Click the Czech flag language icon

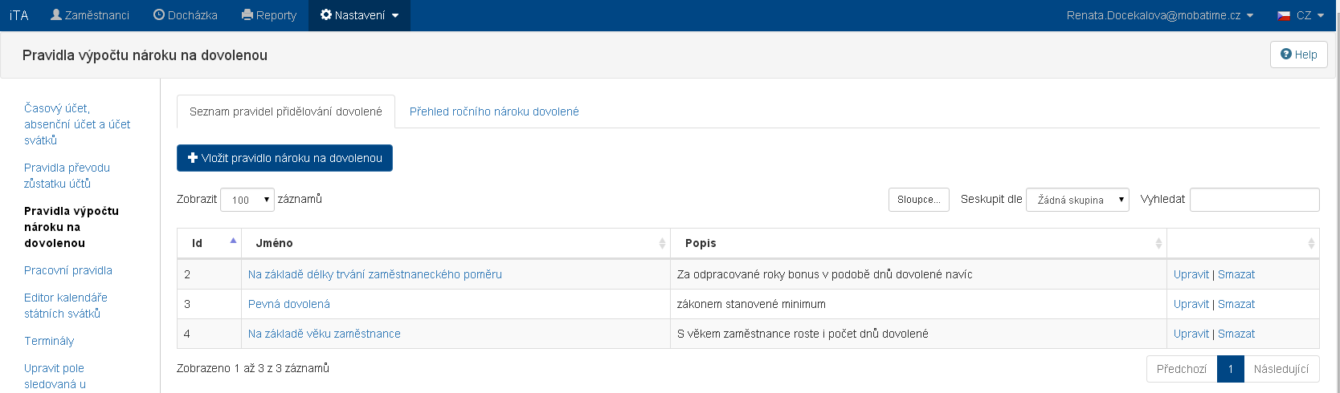click(x=1284, y=15)
